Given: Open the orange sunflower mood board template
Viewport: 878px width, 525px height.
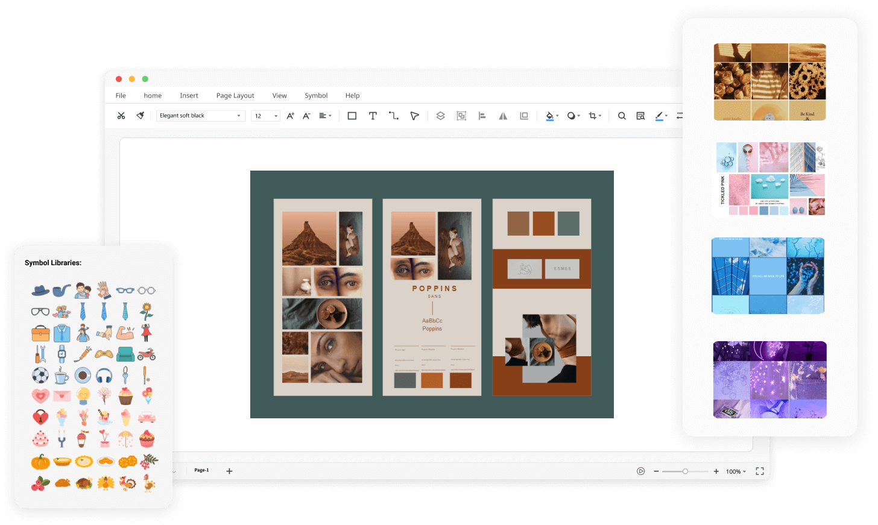Looking at the screenshot, I should click(x=769, y=82).
